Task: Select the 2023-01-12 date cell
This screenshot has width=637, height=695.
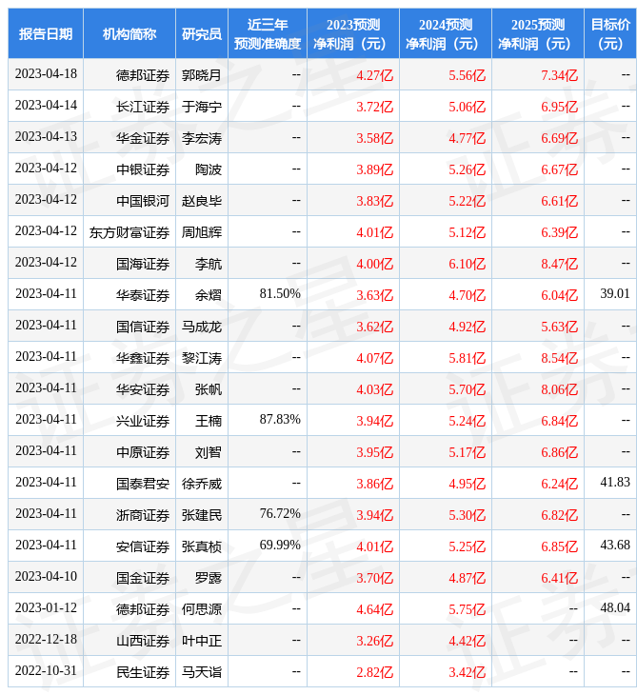Action: pyautogui.click(x=46, y=608)
